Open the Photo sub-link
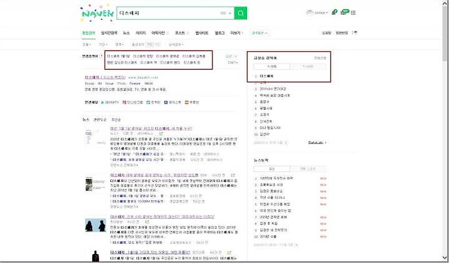The image size is (449, 263). (122, 84)
